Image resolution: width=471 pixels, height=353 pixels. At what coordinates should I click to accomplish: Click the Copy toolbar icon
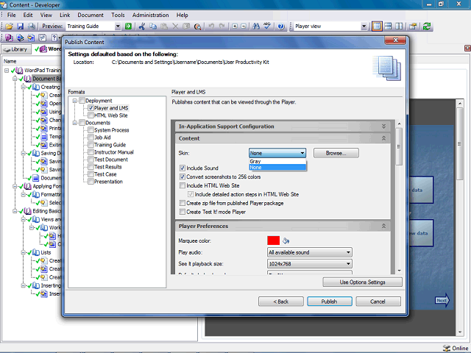(x=153, y=26)
